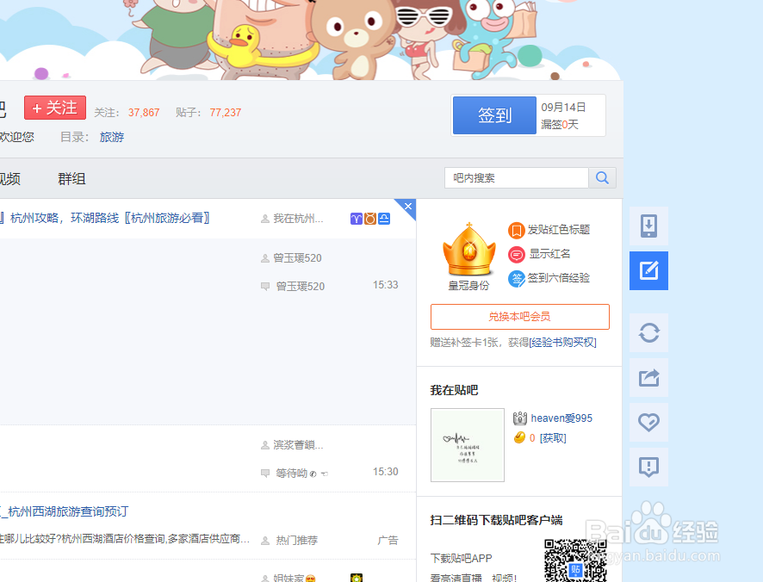
Task: Click the 显示红名 red icon
Action: pos(517,255)
